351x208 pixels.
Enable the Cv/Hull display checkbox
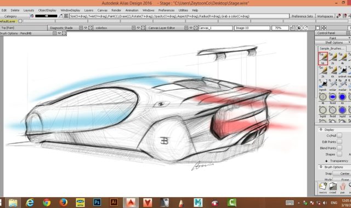coord(339,135)
